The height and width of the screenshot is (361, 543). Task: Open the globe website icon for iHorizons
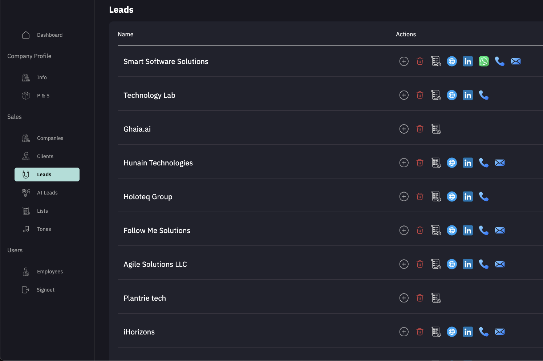point(452,332)
